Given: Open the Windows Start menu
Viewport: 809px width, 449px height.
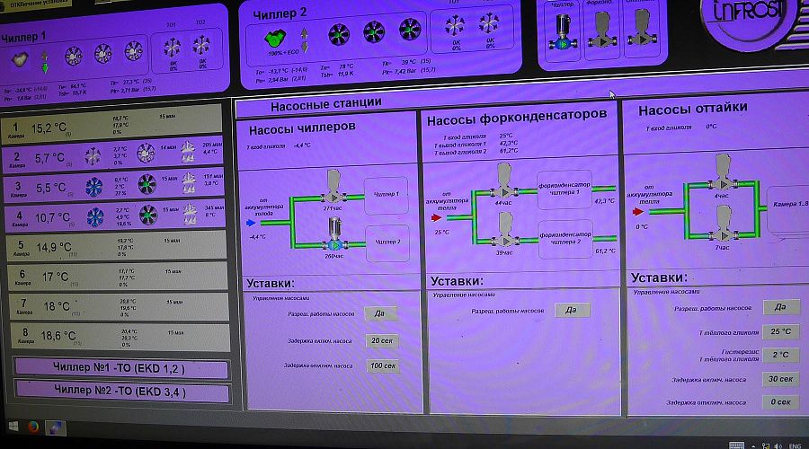Looking at the screenshot, I should pos(13,427).
